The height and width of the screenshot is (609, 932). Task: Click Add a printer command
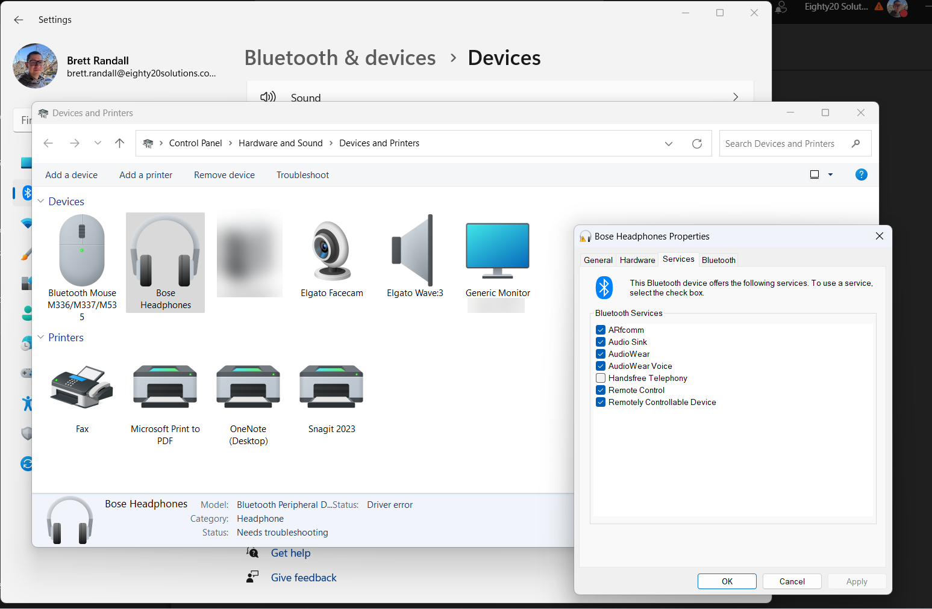(146, 175)
